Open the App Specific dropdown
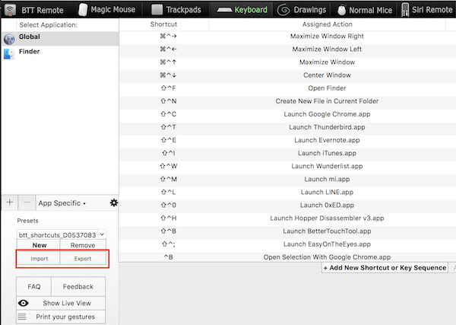Image resolution: width=456 pixels, height=325 pixels. point(62,203)
